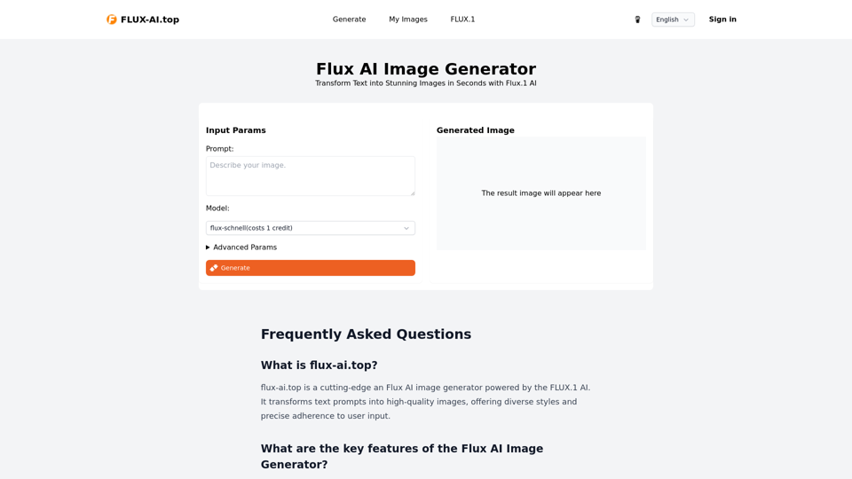Open the FLUX.1 navigation link
Screen dimensions: 852x479
coord(462,20)
